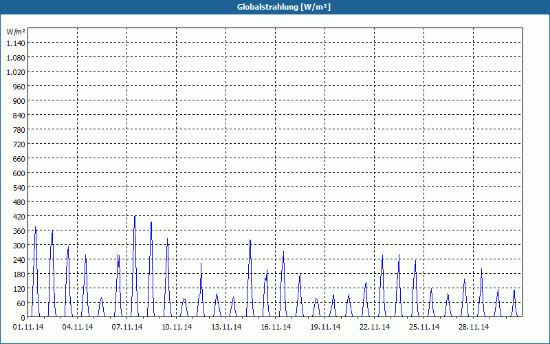
Task: Click the 480 y-axis label
Action: (19, 202)
